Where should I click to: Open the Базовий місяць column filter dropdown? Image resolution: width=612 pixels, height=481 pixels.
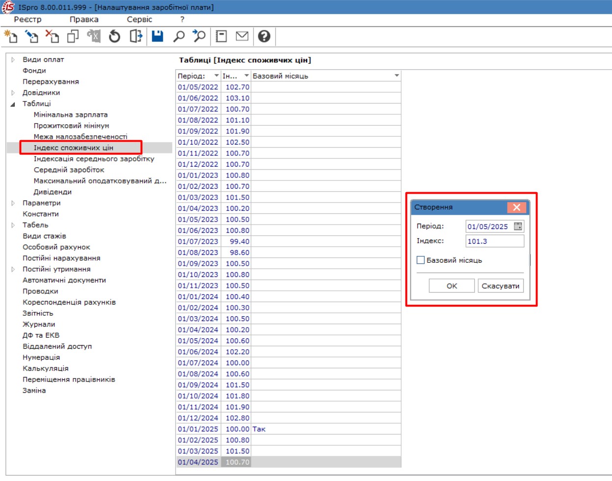coord(396,76)
